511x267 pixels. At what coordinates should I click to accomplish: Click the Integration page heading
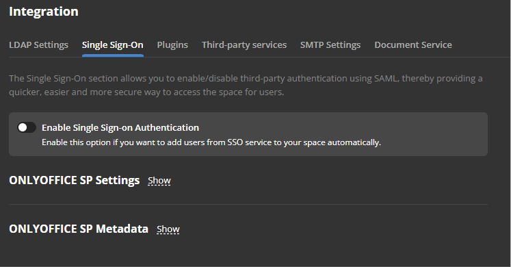pyautogui.click(x=44, y=12)
